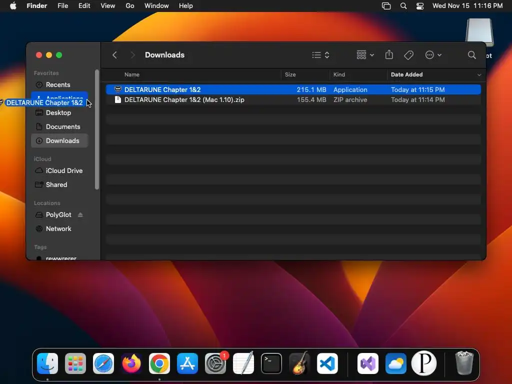
Task: Click the date and time in menu bar
Action: click(x=467, y=6)
